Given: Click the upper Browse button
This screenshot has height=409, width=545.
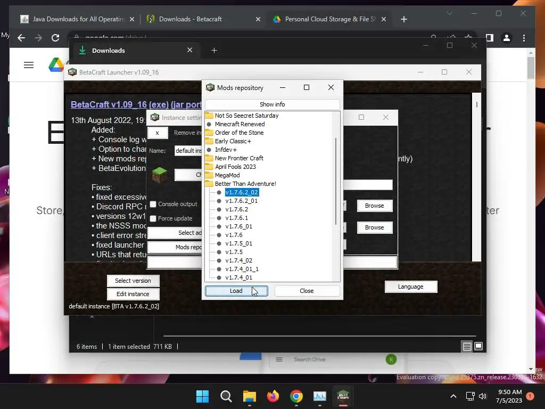Looking at the screenshot, I should click(x=375, y=206).
